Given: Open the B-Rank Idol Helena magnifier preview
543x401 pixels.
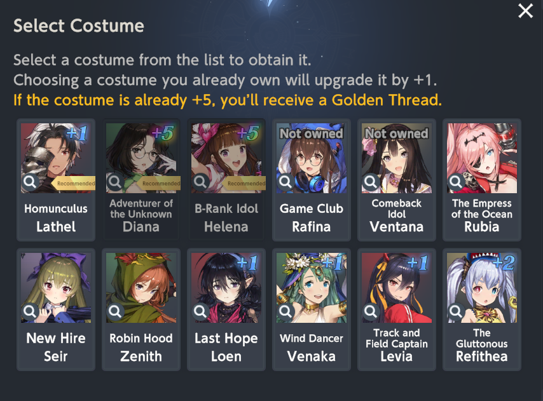Looking at the screenshot, I should coord(200,182).
